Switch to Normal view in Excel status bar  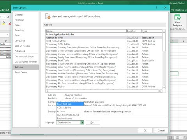click(x=170, y=138)
